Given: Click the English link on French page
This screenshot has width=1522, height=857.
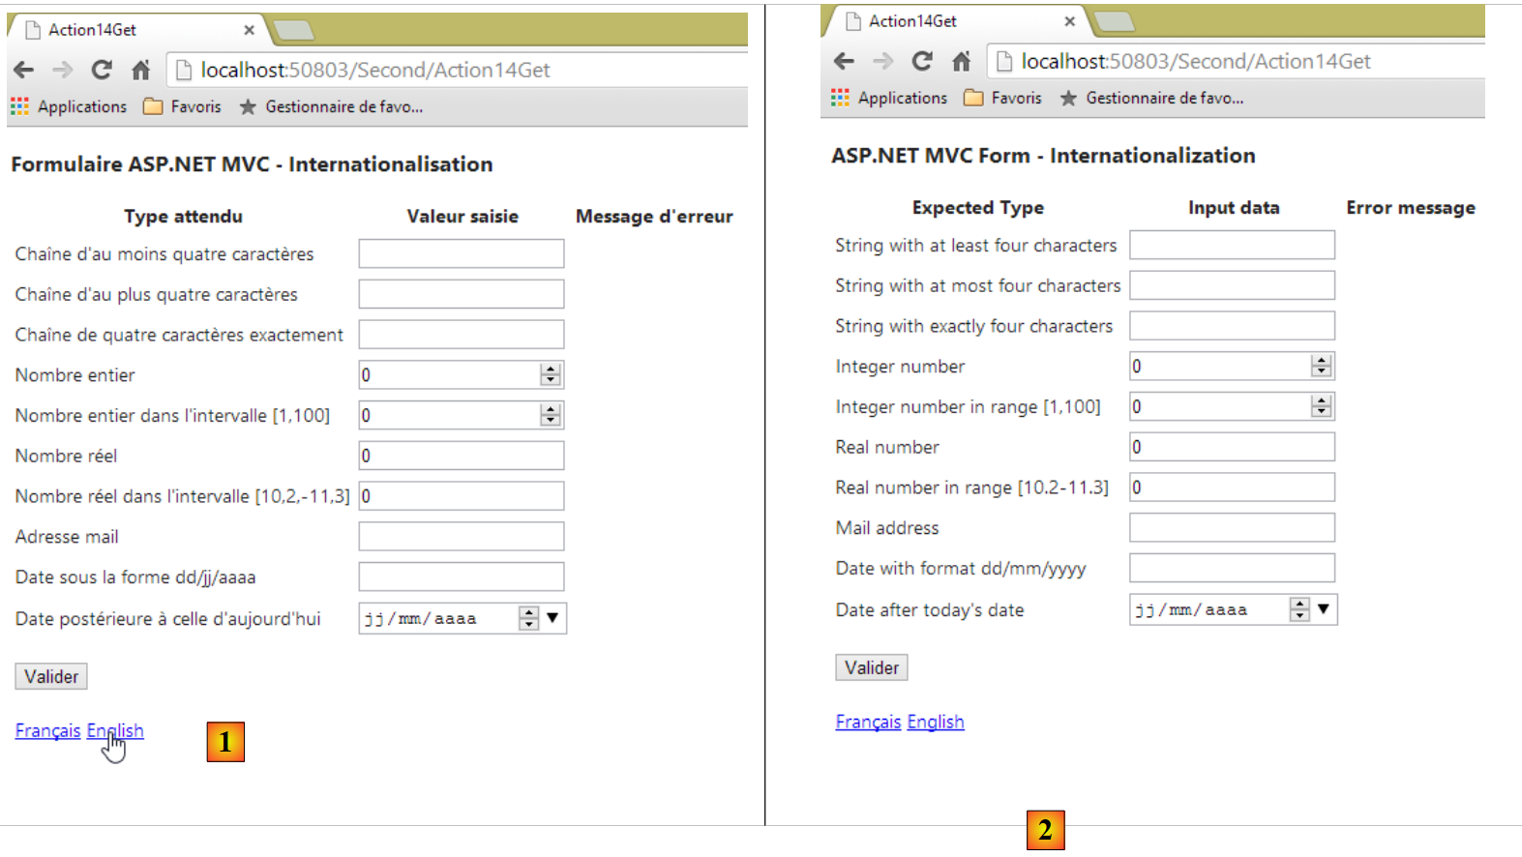Looking at the screenshot, I should (115, 731).
